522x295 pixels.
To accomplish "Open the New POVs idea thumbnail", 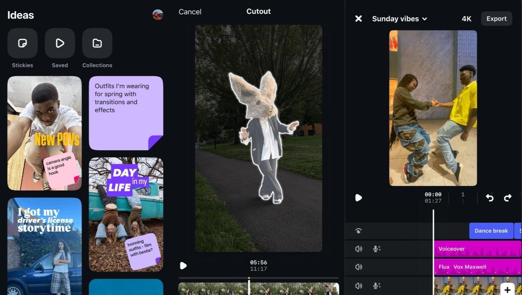I will 44,133.
